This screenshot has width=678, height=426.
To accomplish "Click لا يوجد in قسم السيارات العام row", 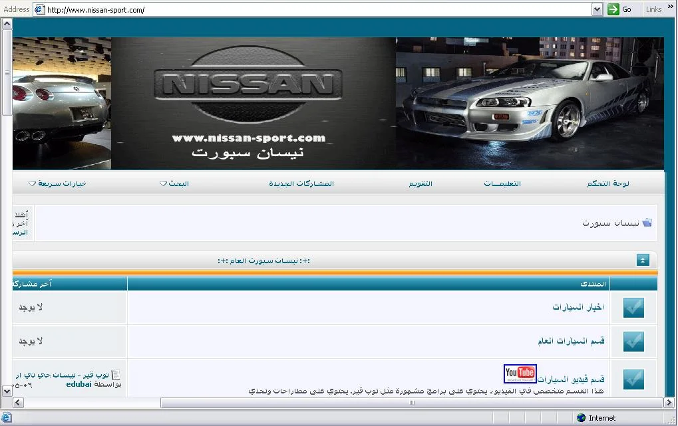I will [31, 342].
